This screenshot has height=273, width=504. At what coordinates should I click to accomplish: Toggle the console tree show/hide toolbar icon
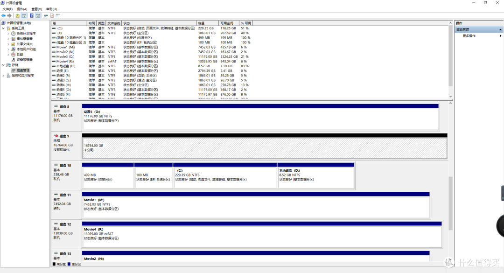pos(24,15)
